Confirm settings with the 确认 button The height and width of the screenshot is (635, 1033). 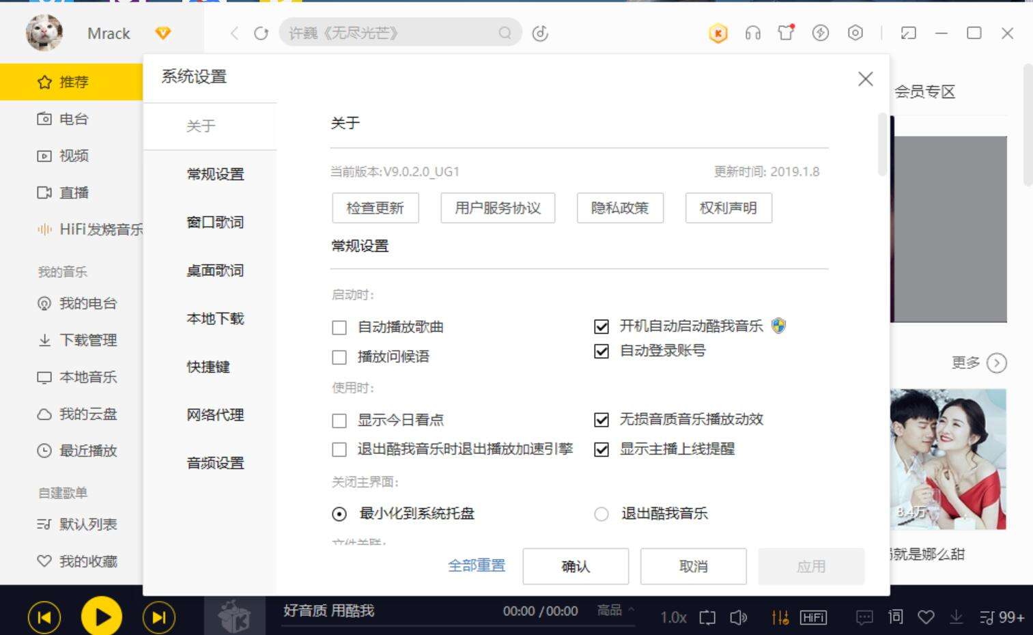[x=576, y=566]
